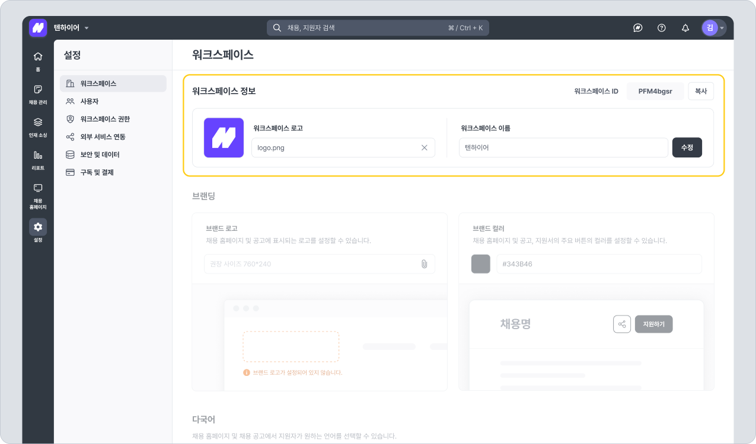
Task: Click the 복사 button to copy workspace ID
Action: click(701, 91)
